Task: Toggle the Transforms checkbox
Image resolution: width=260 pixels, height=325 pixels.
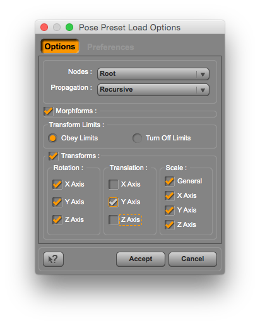Action: click(53, 156)
